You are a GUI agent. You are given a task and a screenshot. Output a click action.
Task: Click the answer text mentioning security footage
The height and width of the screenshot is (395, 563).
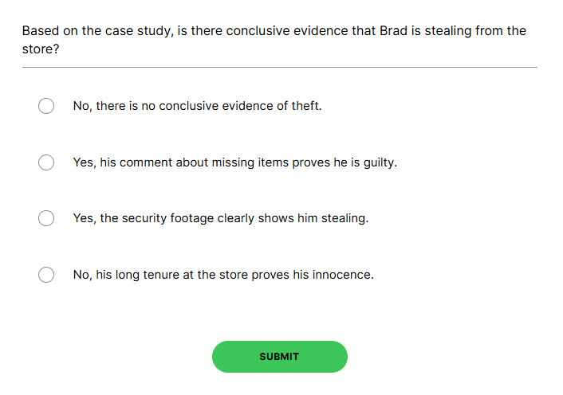tap(220, 218)
